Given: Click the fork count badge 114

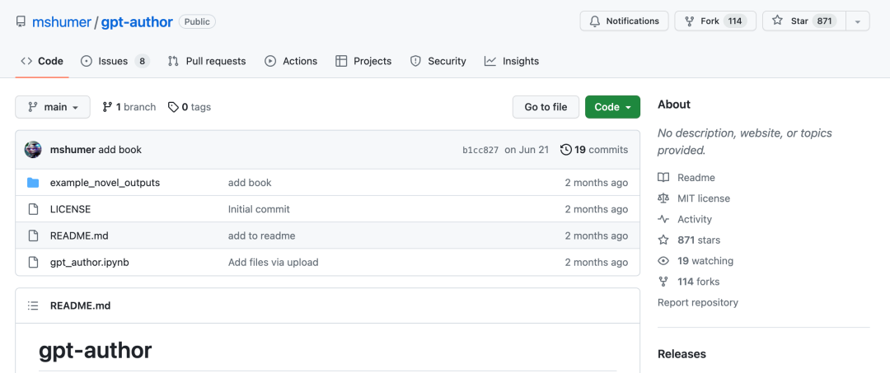Looking at the screenshot, I should coord(735,21).
